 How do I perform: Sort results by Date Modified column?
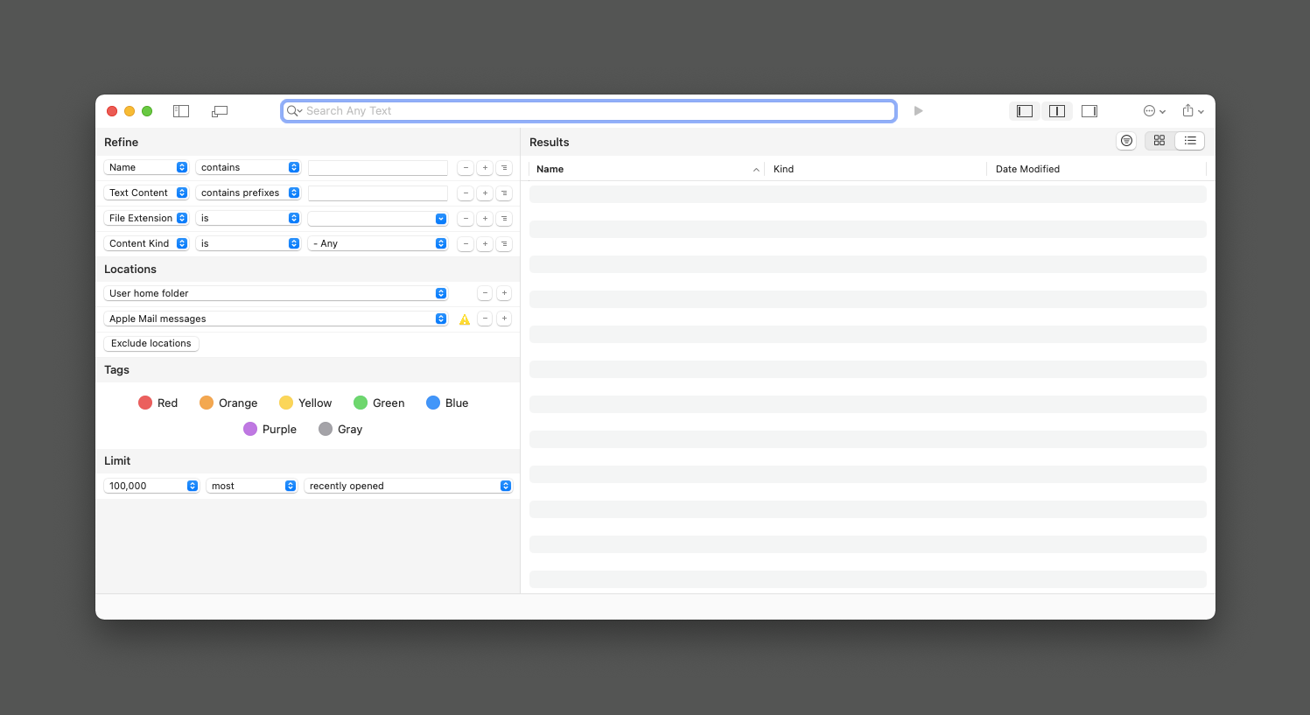click(1096, 169)
